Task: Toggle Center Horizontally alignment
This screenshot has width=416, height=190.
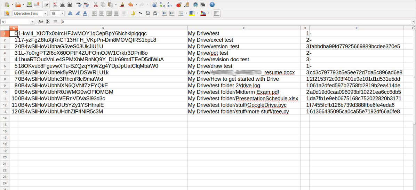Action: click(x=101, y=13)
